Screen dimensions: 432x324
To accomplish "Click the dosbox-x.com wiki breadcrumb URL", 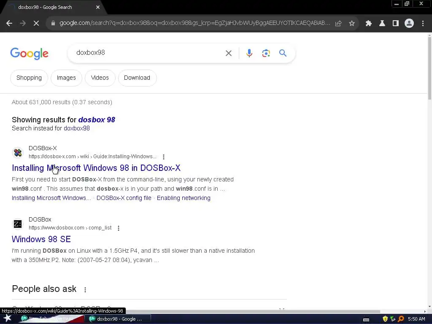I will click(92, 157).
